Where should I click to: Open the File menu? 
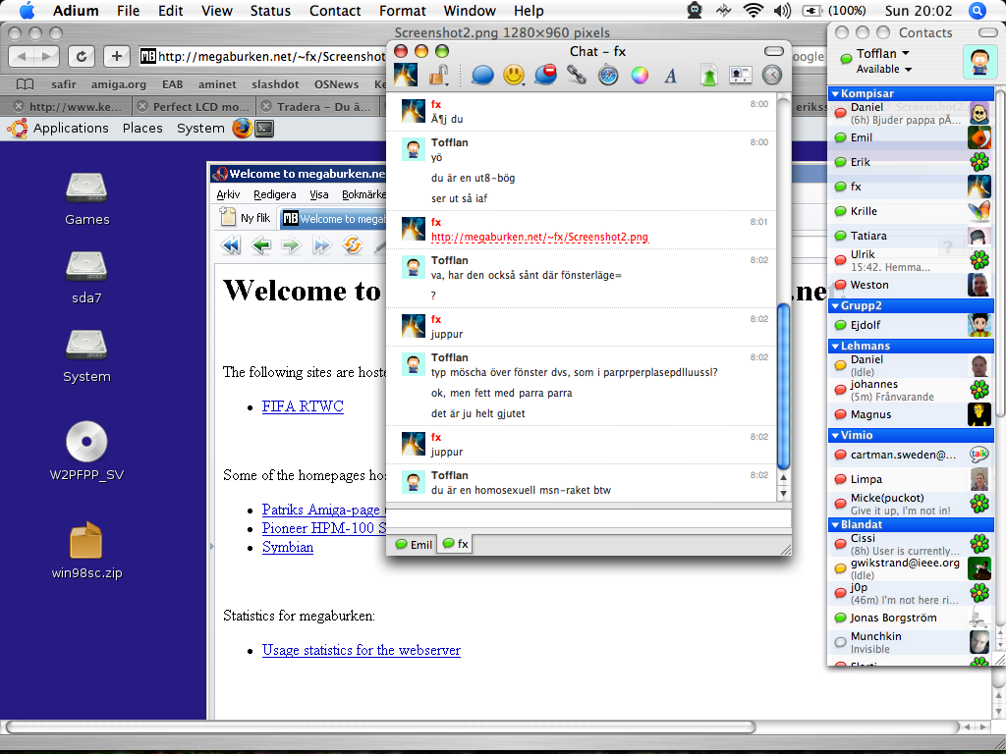(x=129, y=11)
